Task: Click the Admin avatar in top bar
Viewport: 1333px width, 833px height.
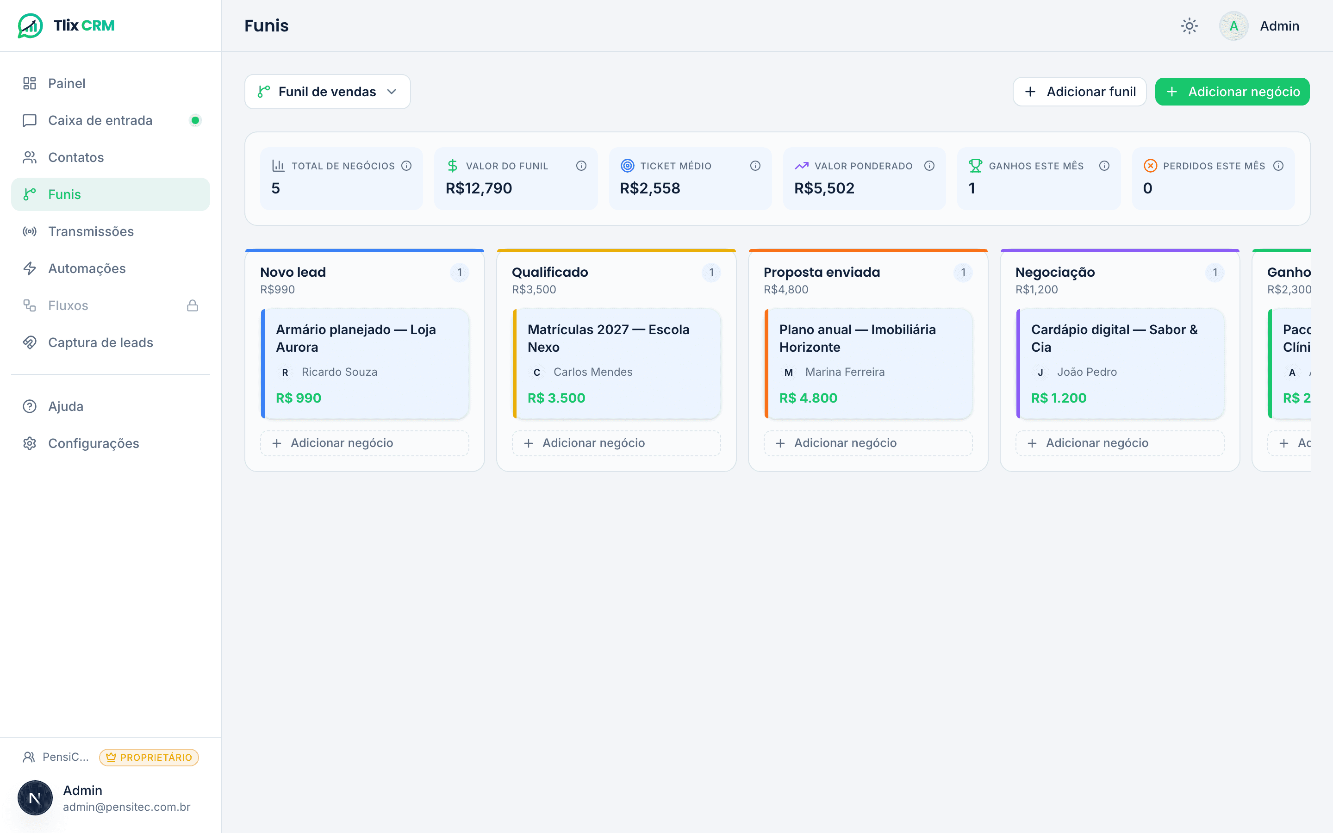Action: point(1233,26)
